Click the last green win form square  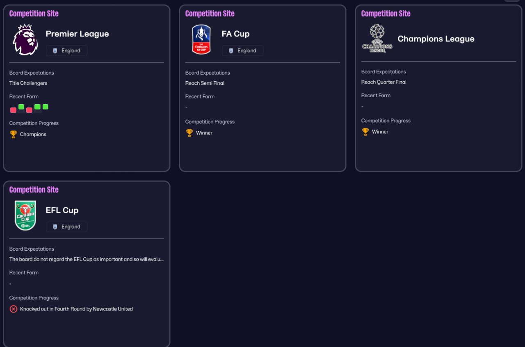click(45, 107)
